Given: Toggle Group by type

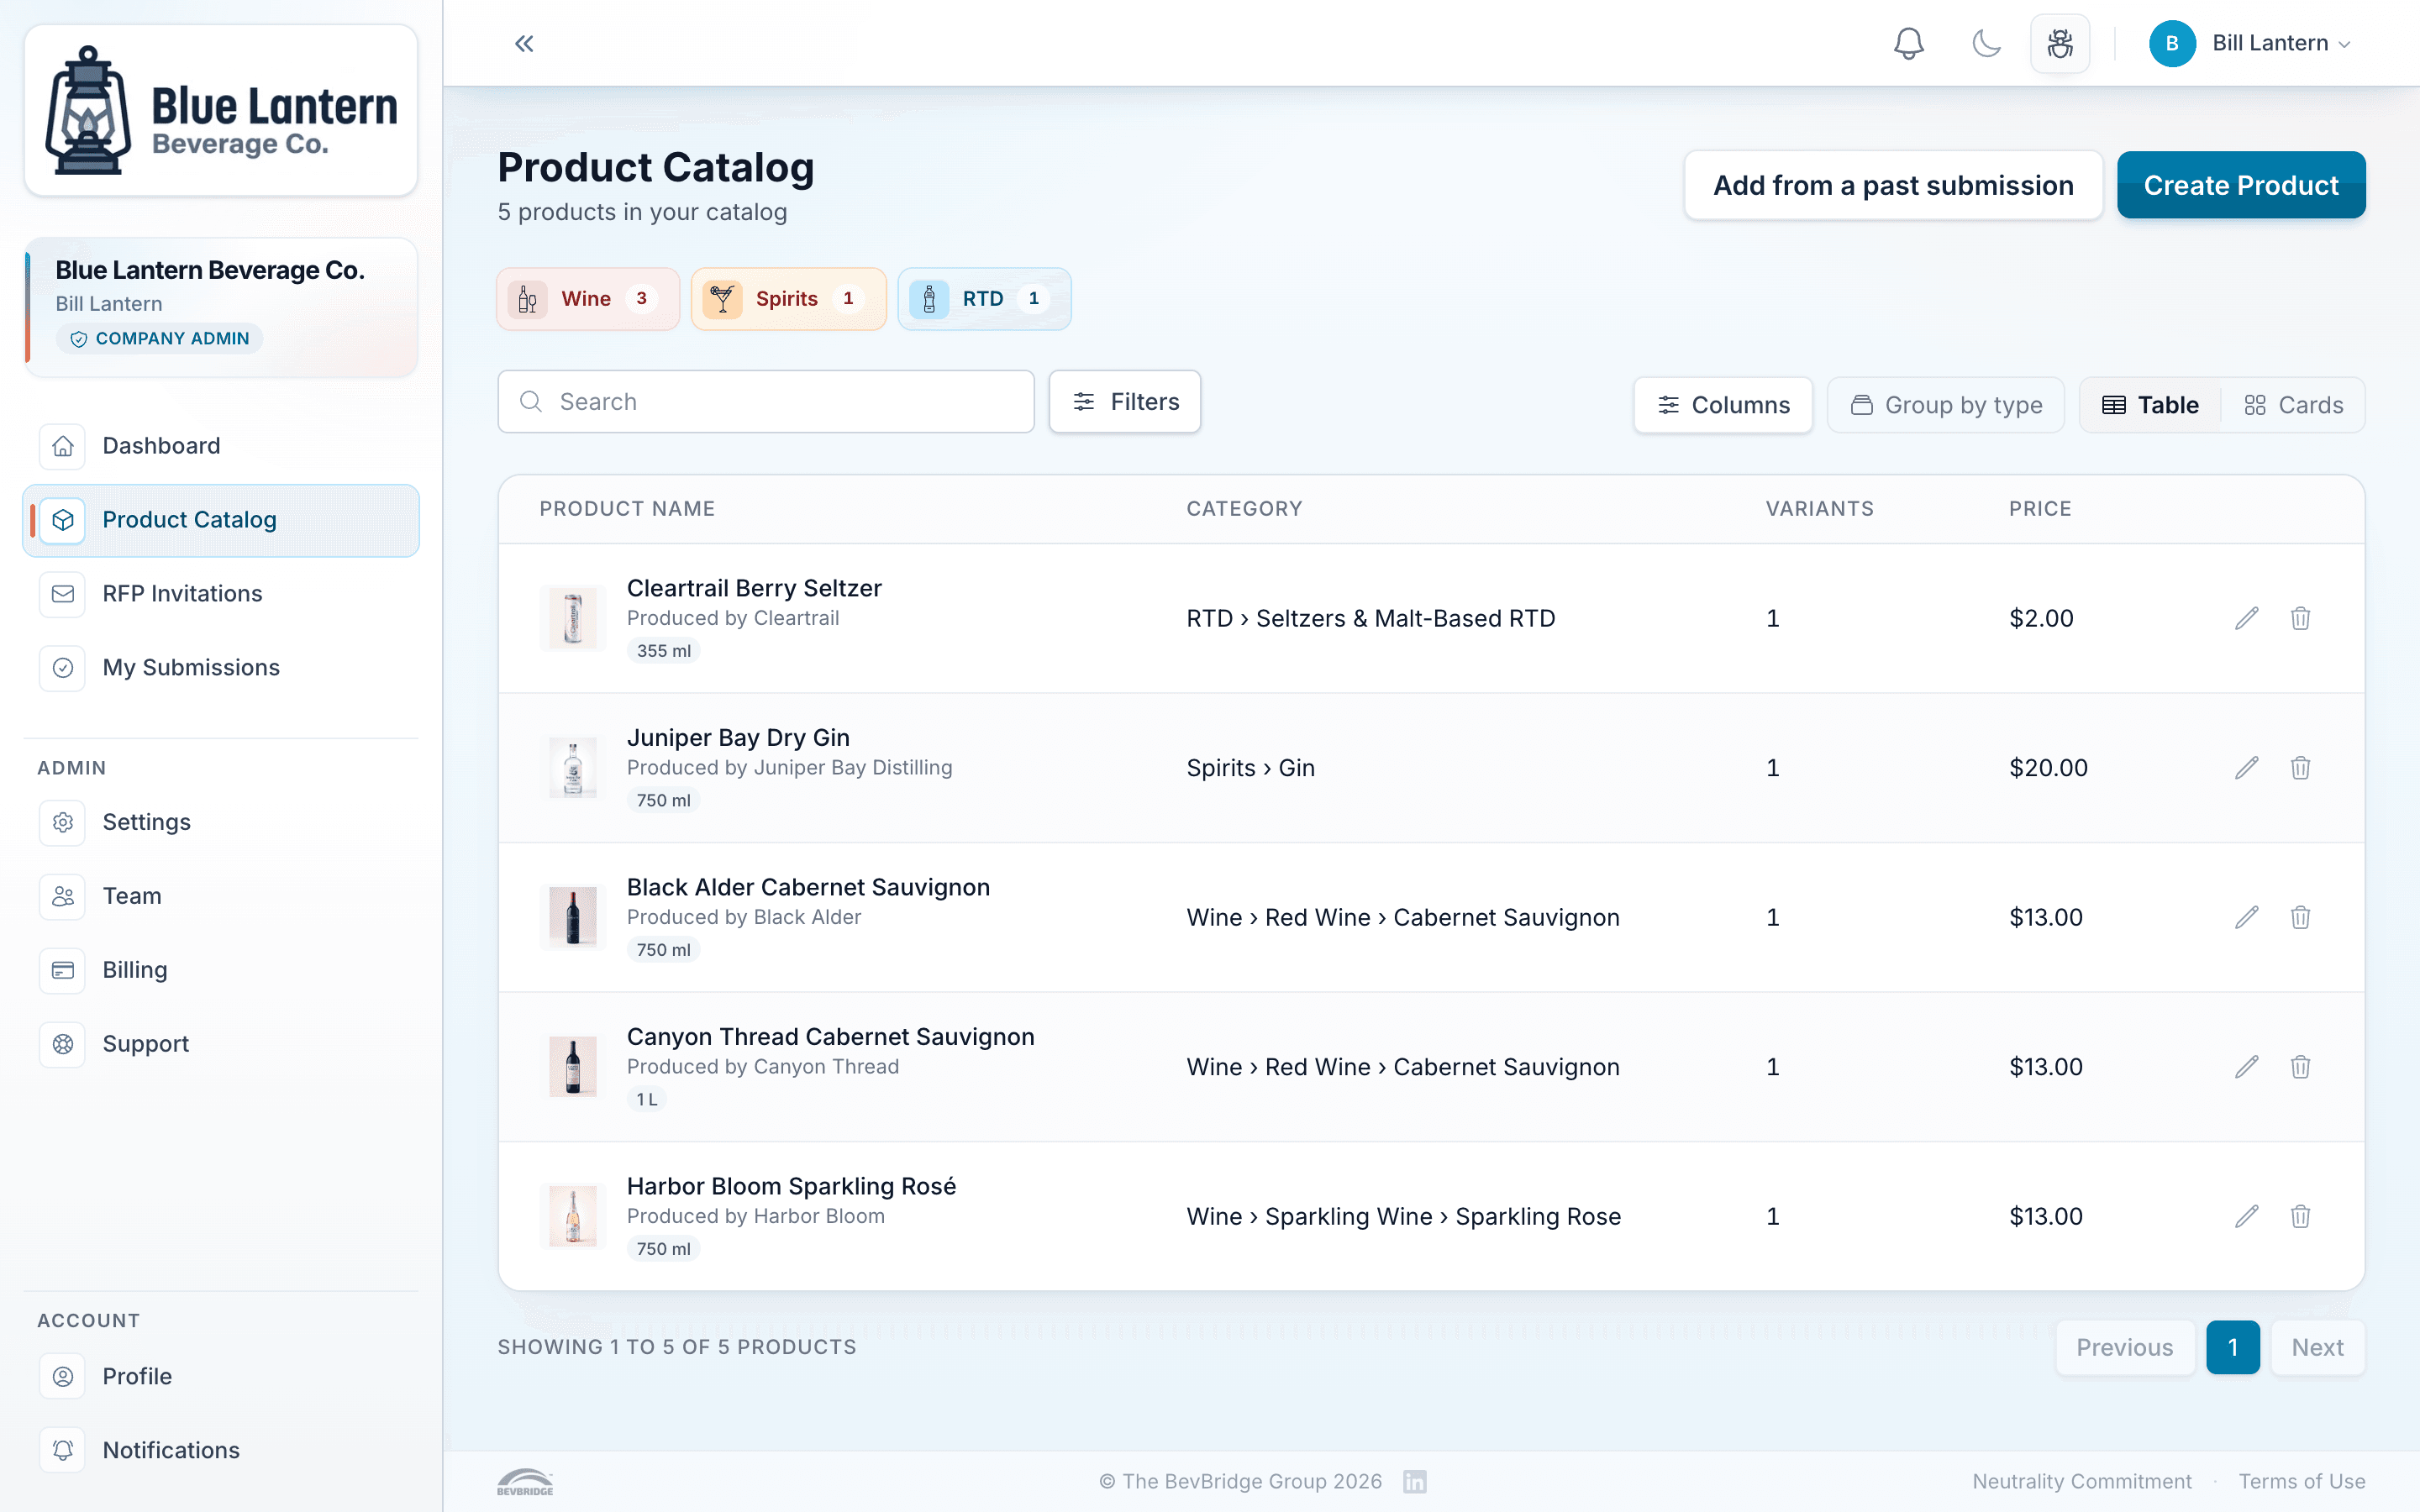Looking at the screenshot, I should (1945, 405).
